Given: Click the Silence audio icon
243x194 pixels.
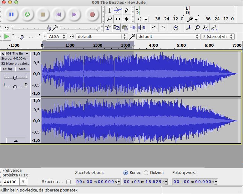Looking at the screenshot, I should tap(142, 28).
